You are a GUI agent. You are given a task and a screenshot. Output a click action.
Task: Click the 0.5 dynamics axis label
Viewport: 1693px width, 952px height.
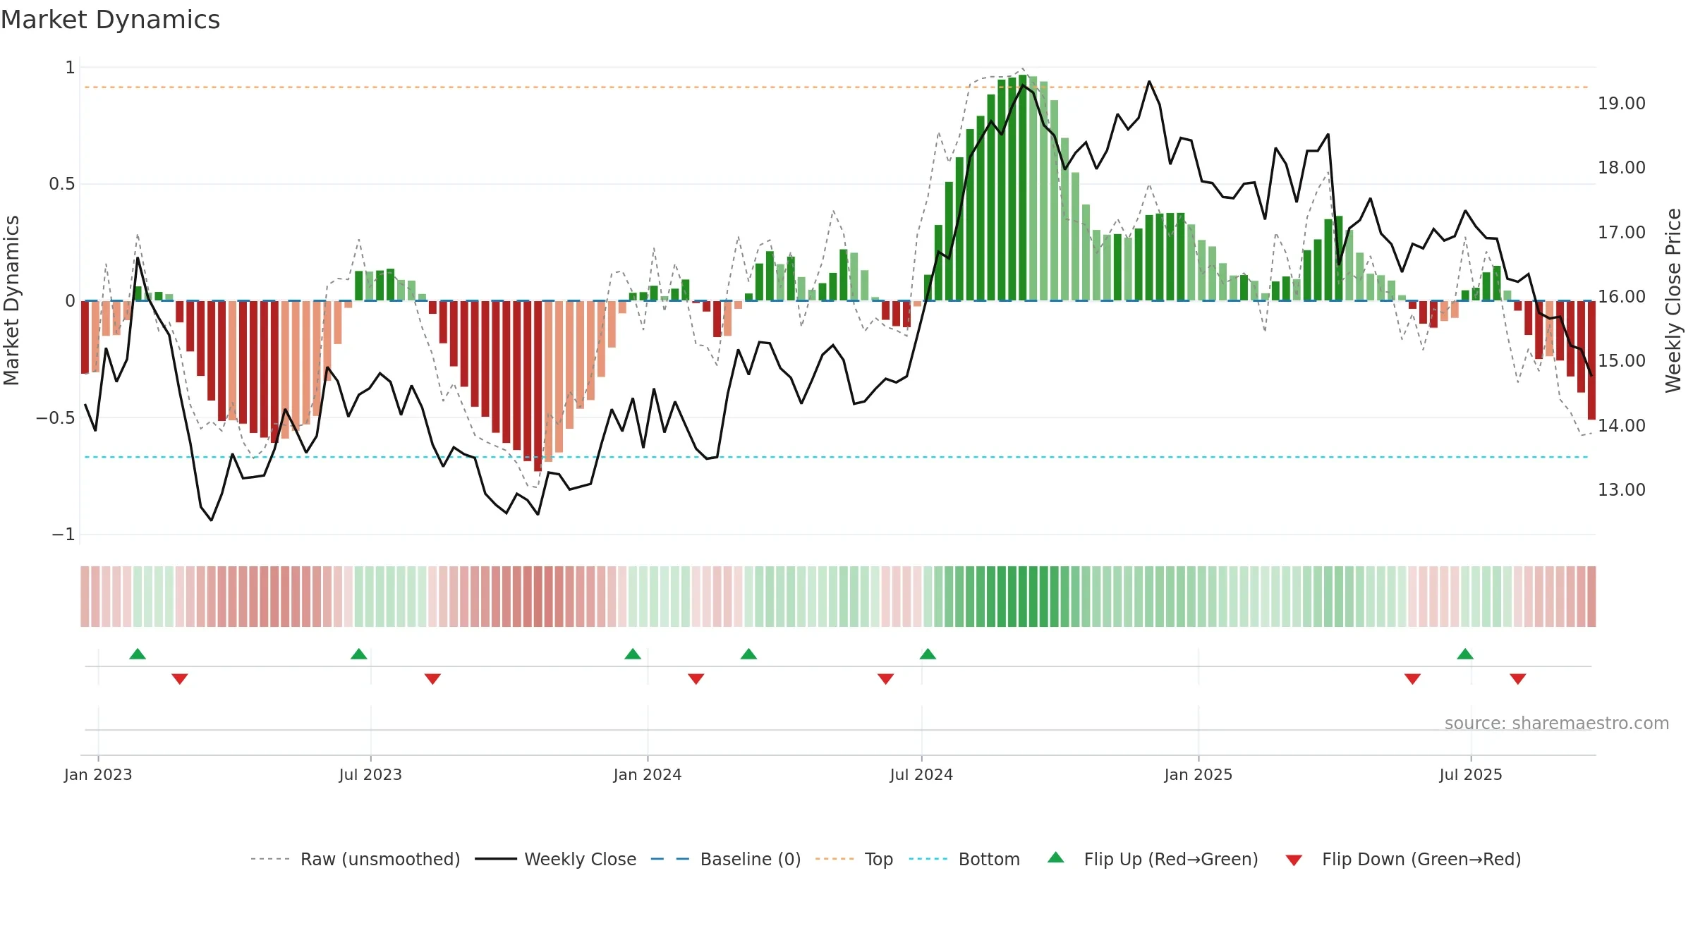pos(62,184)
